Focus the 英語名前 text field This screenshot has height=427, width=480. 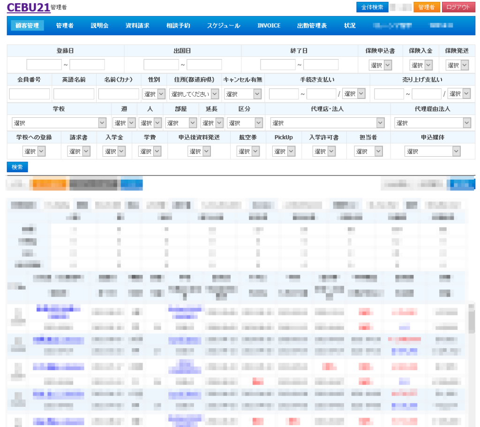pyautogui.click(x=74, y=94)
